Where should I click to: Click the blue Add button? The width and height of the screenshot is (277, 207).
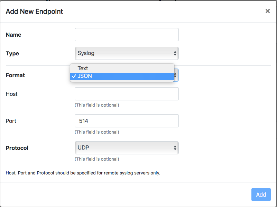[x=261, y=195]
